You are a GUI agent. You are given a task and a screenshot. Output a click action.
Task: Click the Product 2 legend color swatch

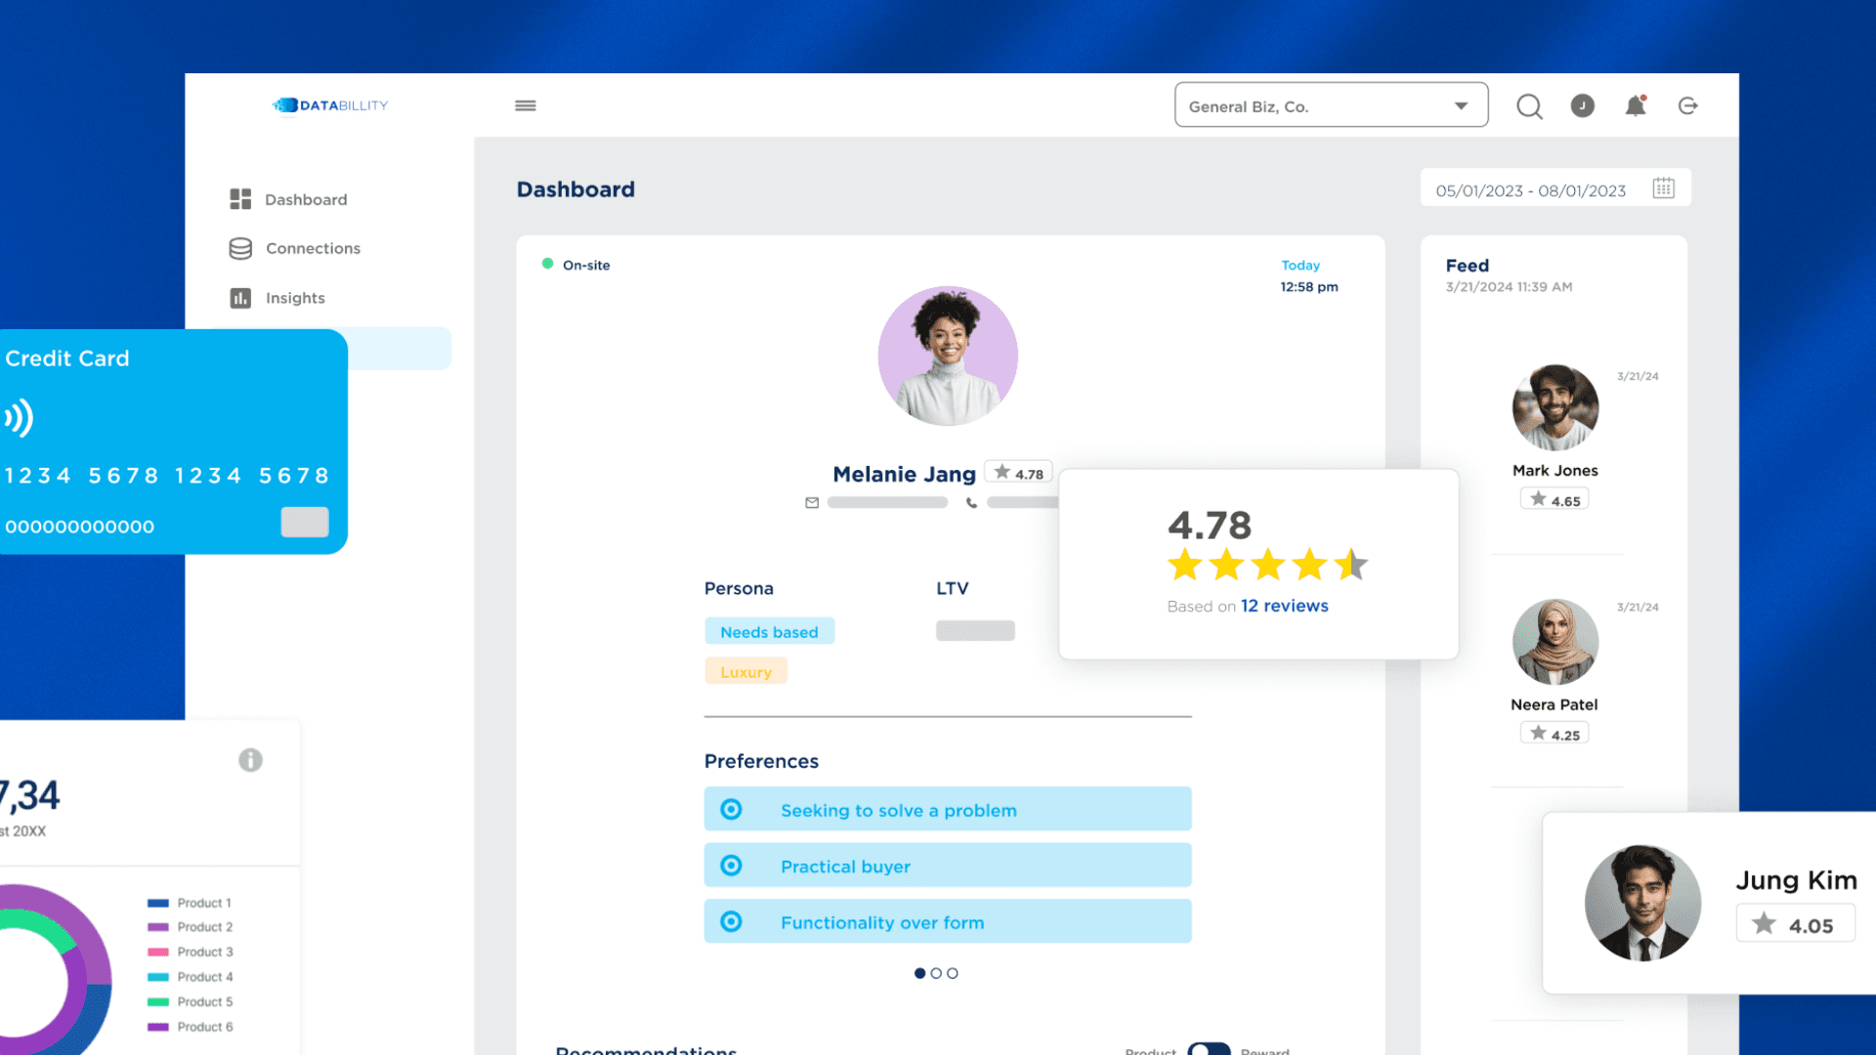(x=158, y=927)
